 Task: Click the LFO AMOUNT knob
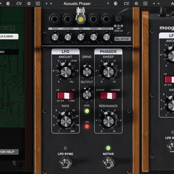[66, 71]
